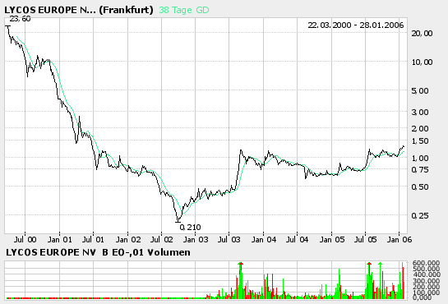This screenshot has width=448, height=304.
Task: Click the 0,50 price axis label
Action: point(420,187)
